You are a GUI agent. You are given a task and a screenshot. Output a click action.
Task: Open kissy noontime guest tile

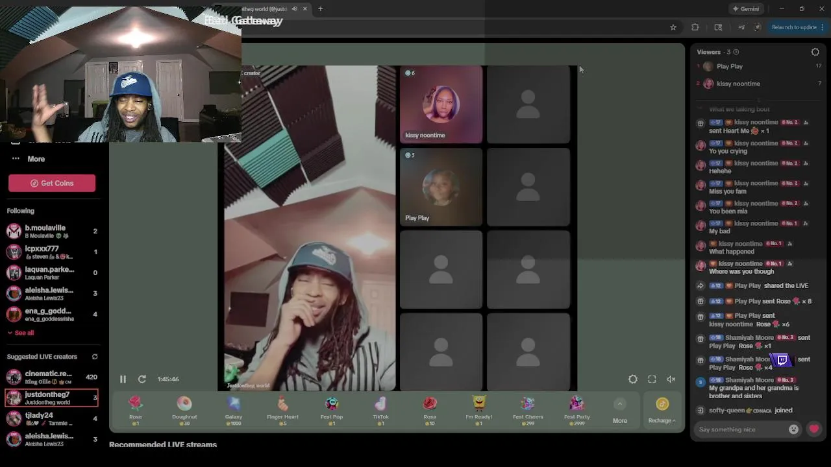click(x=441, y=104)
